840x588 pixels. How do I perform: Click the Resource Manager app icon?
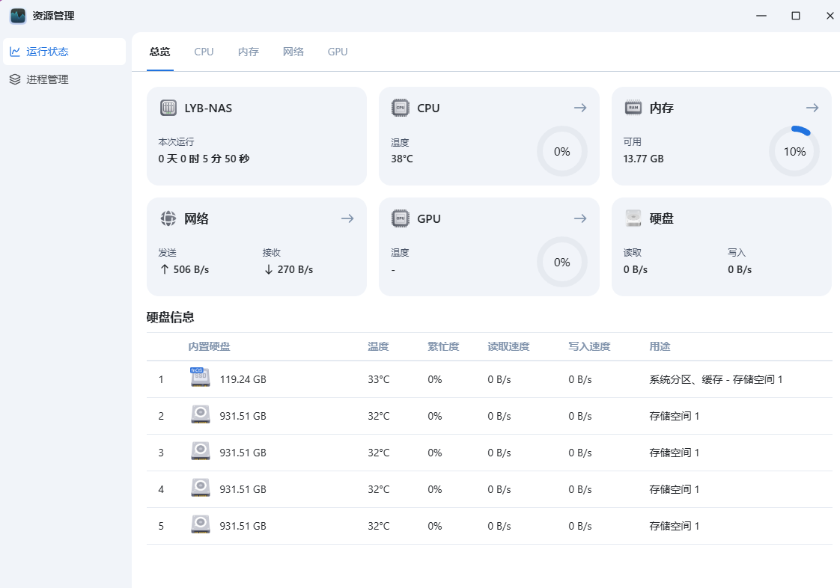(18, 16)
